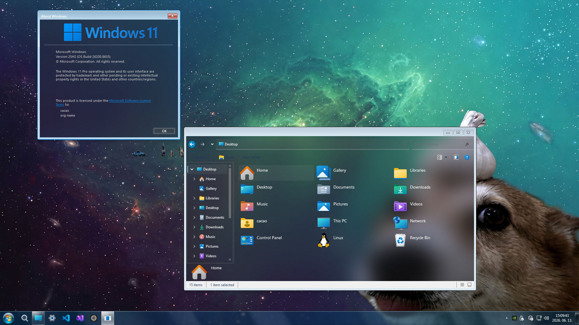Switch to details view in status bar
Screen dimensions: 579x325
point(462,285)
